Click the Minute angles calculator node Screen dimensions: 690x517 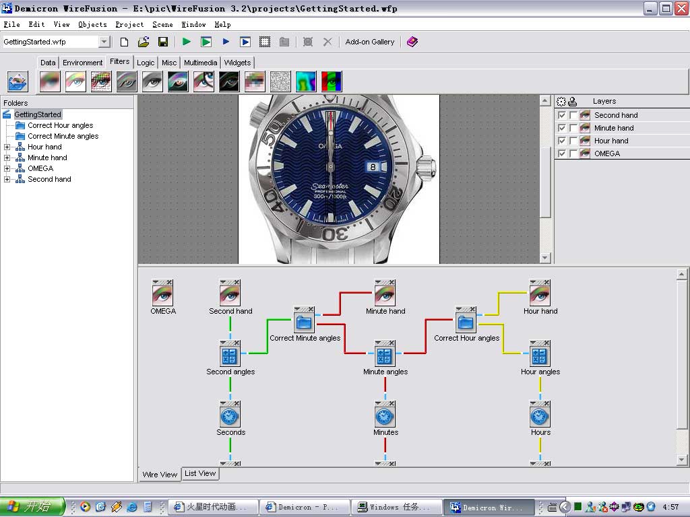click(385, 355)
